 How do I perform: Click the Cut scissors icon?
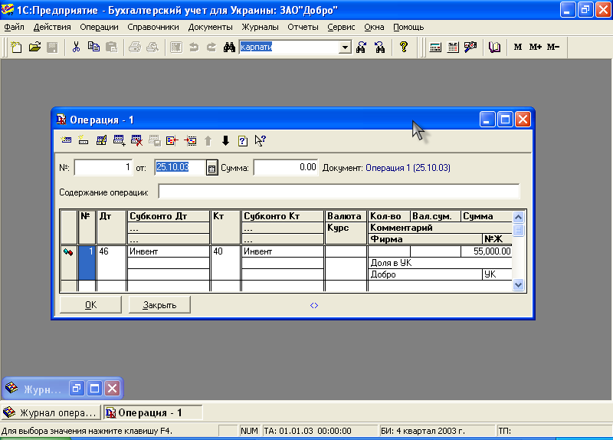click(76, 48)
